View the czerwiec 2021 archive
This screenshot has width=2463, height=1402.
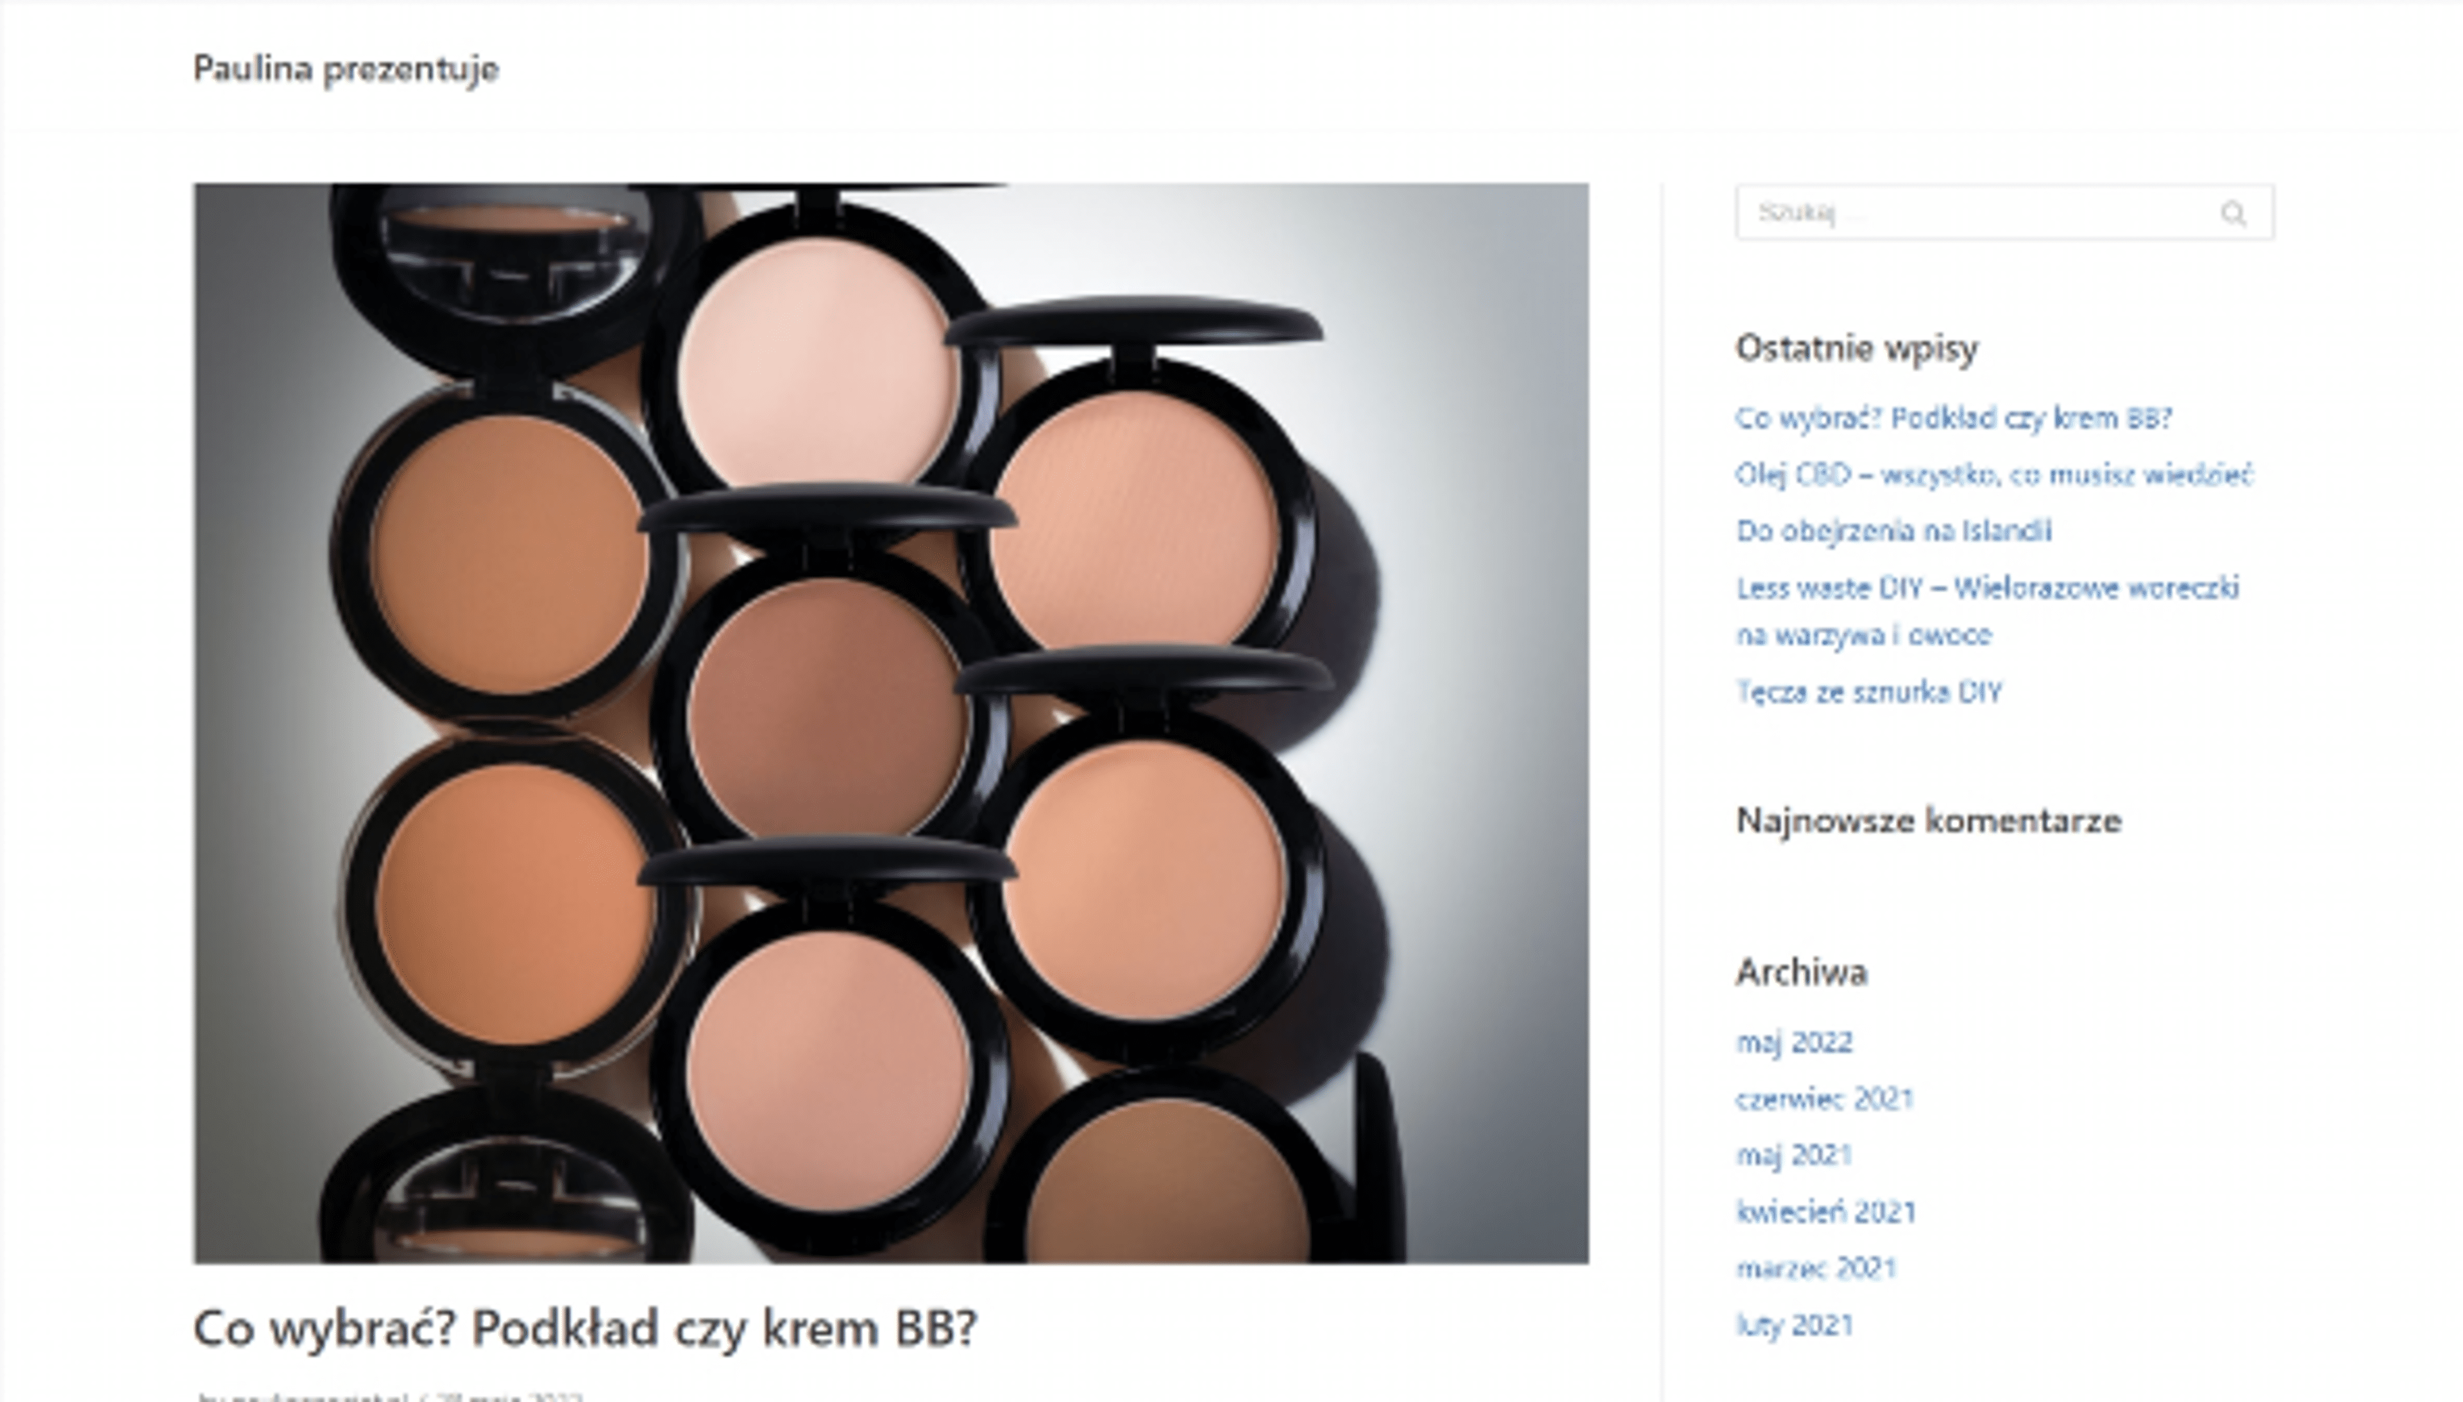(x=1825, y=1099)
